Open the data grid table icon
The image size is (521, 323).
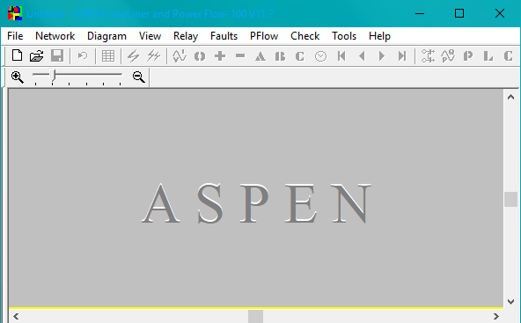(x=108, y=55)
